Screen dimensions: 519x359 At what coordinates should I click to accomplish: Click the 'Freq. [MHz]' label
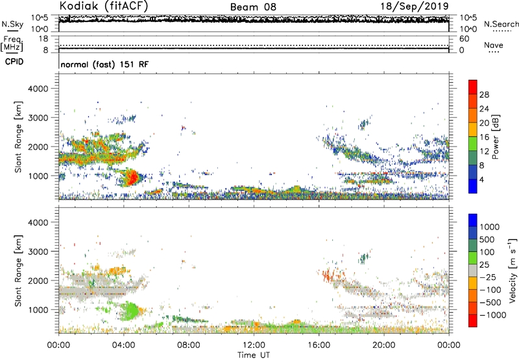pyautogui.click(x=12, y=44)
